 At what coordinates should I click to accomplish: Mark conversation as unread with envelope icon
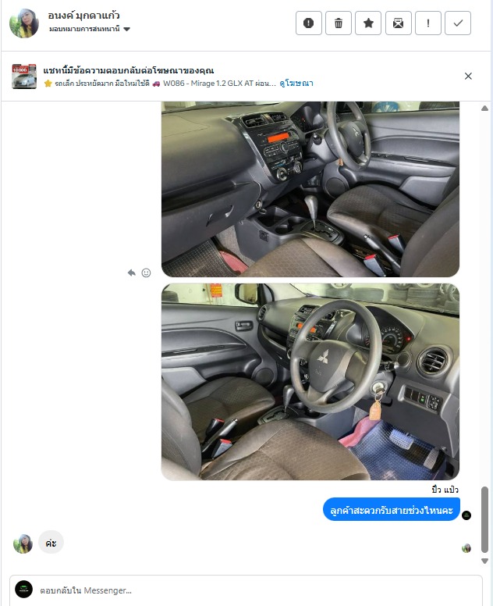(x=398, y=23)
